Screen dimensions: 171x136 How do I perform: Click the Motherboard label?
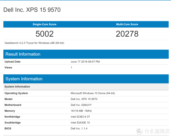13,105
